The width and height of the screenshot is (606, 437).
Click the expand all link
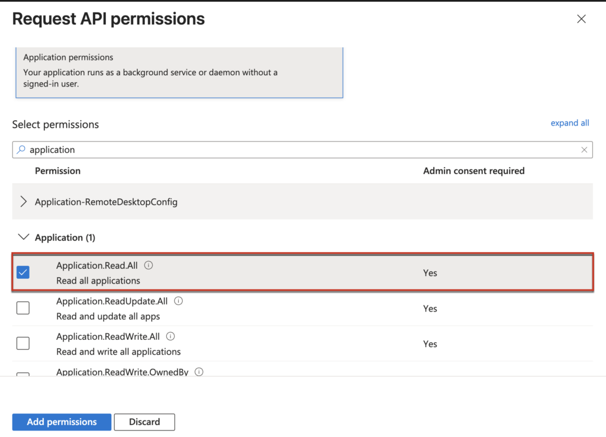pos(569,123)
